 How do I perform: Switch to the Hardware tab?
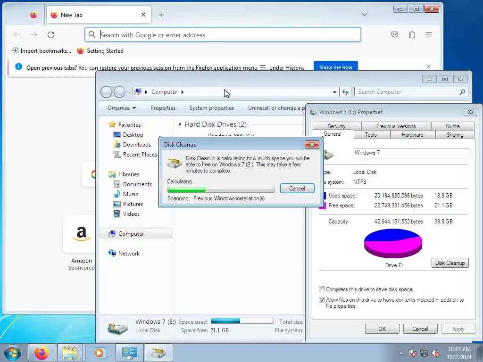[x=412, y=134]
